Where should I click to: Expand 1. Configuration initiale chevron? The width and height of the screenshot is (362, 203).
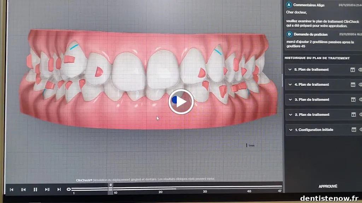[x=290, y=130]
